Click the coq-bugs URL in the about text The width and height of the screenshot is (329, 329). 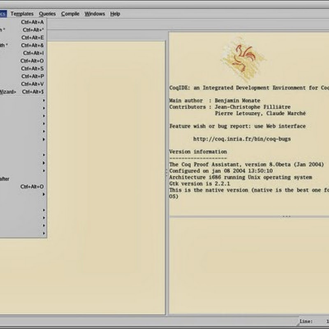point(242,139)
